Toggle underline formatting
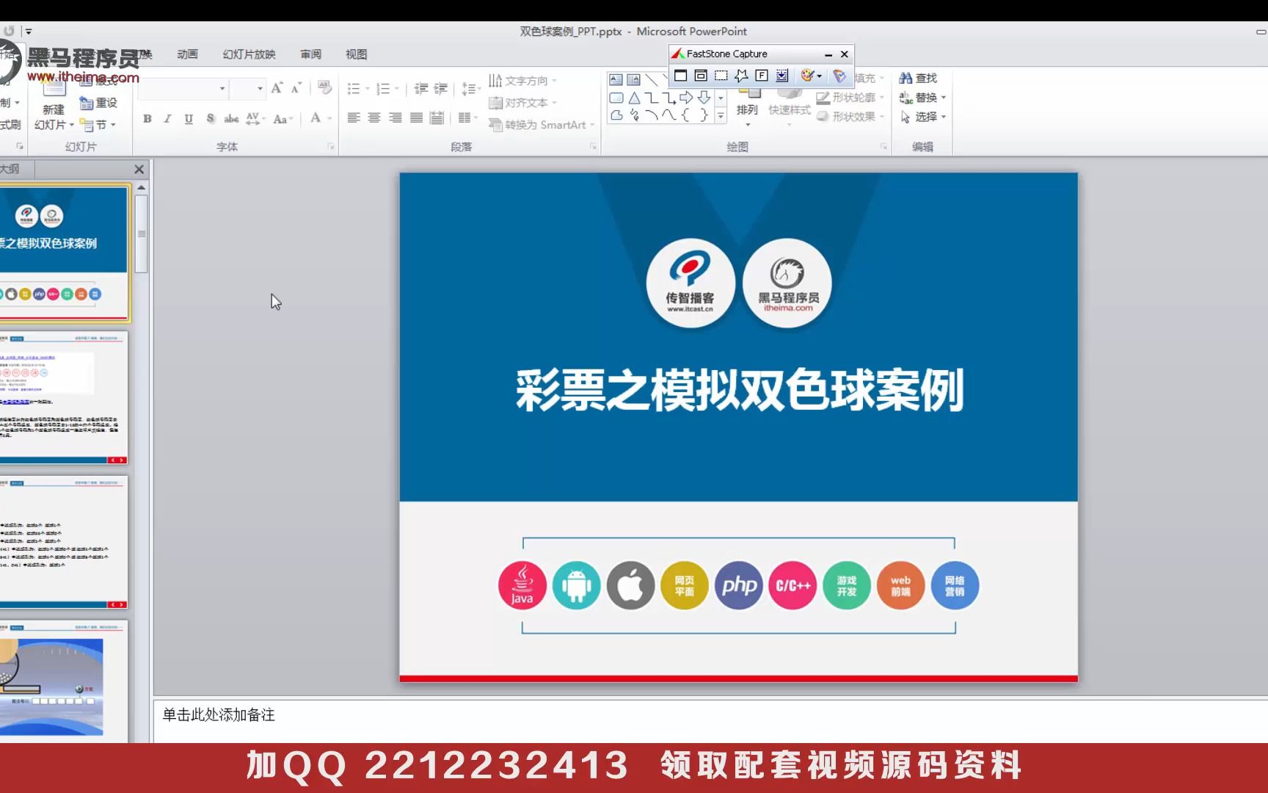Image resolution: width=1268 pixels, height=793 pixels. pos(189,118)
